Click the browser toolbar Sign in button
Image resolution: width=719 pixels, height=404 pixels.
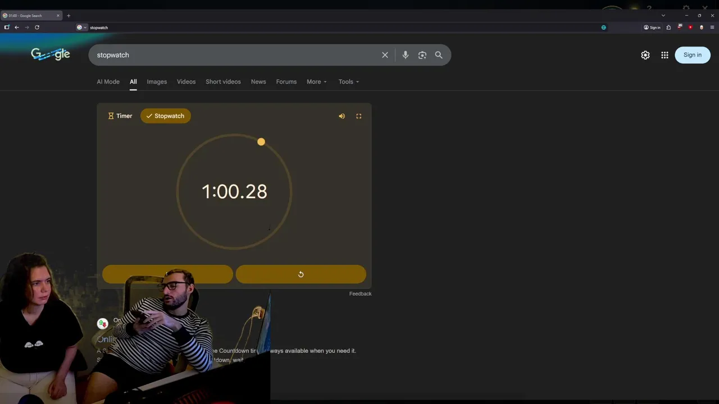652,27
